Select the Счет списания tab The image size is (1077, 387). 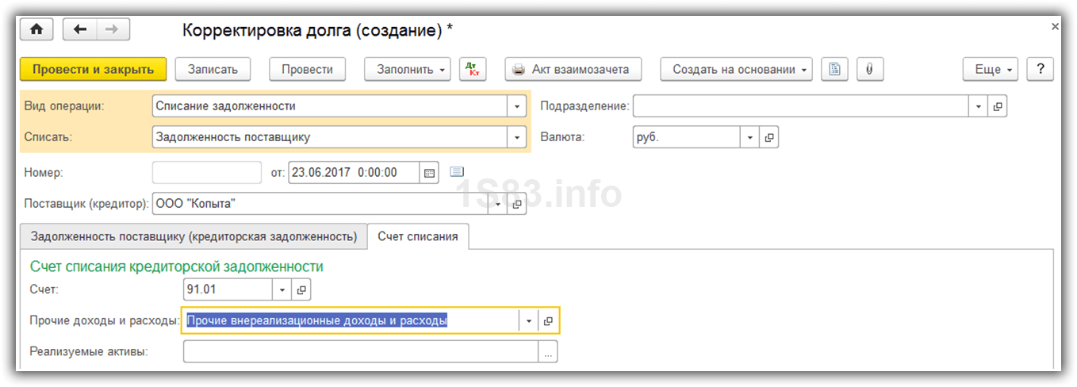point(418,236)
